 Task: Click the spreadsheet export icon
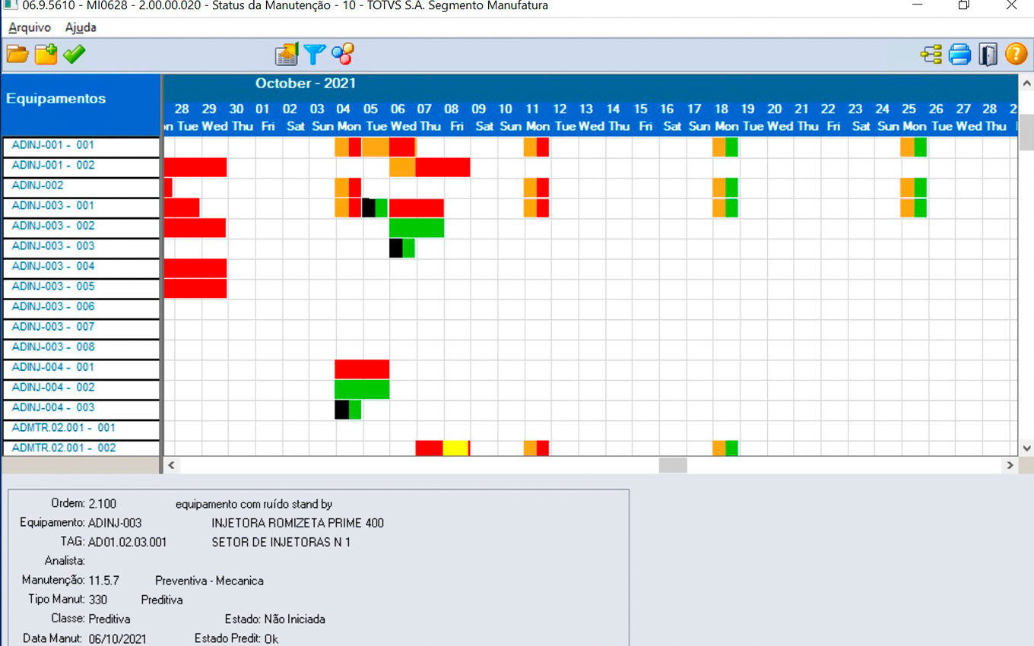point(287,54)
